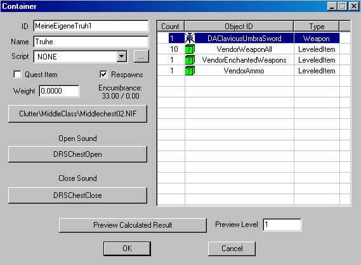Close the Container dialog
The height and width of the screenshot is (265, 361).
(353, 6)
